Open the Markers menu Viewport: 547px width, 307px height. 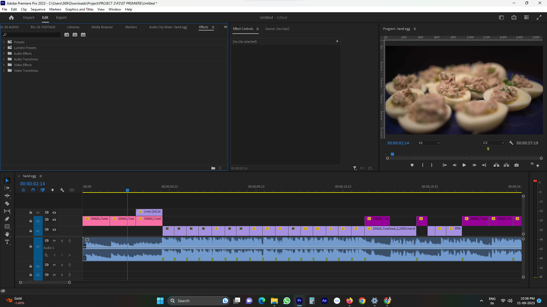(x=55, y=9)
